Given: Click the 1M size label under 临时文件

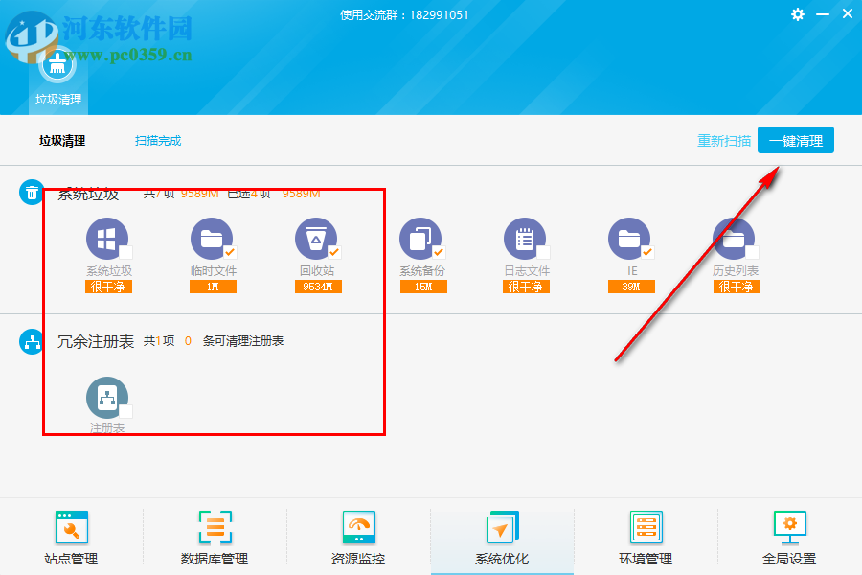Looking at the screenshot, I should pos(213,287).
